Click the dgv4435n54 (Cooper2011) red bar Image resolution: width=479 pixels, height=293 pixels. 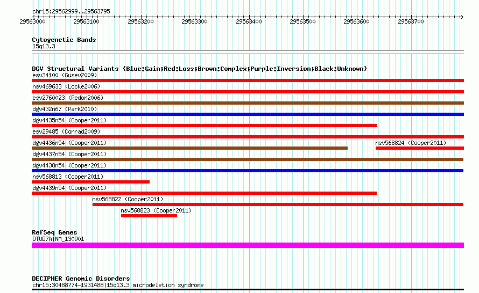(204, 126)
